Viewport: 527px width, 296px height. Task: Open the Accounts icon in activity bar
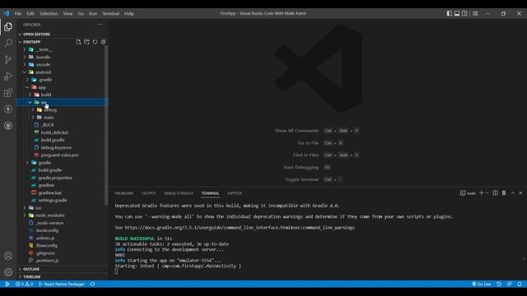pyautogui.click(x=8, y=256)
